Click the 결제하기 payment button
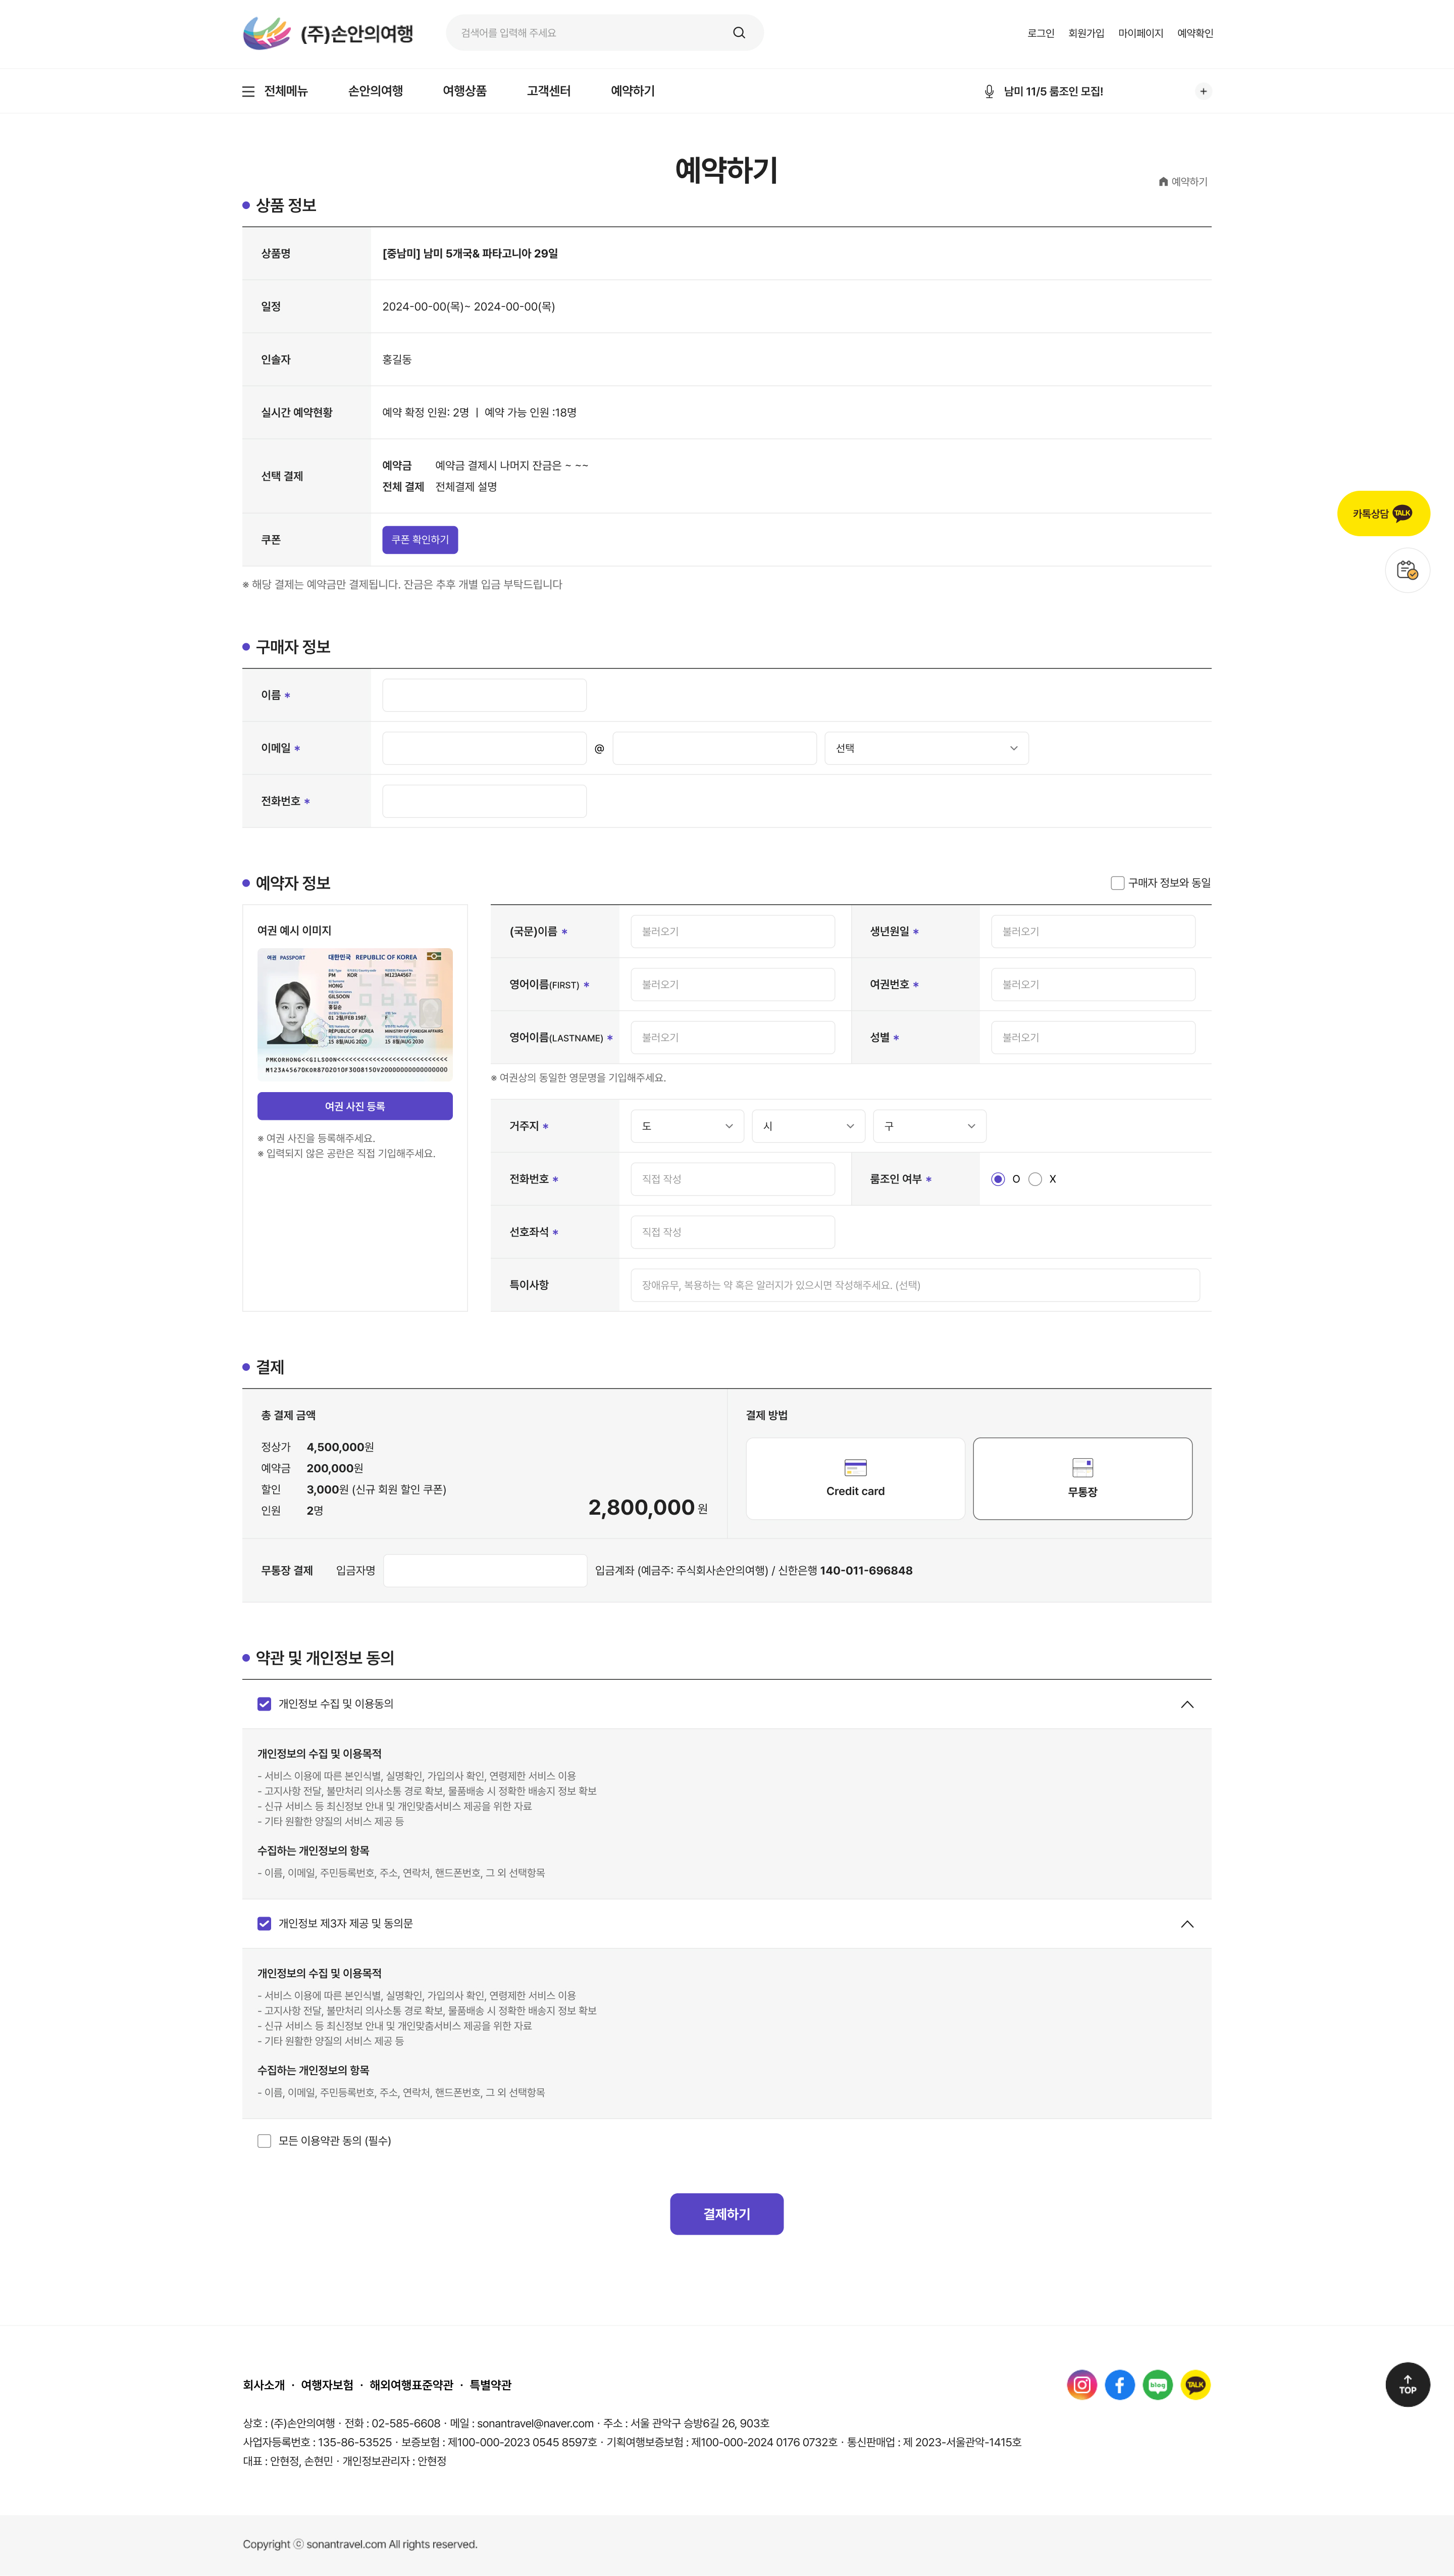The height and width of the screenshot is (2576, 1454). click(x=726, y=2214)
